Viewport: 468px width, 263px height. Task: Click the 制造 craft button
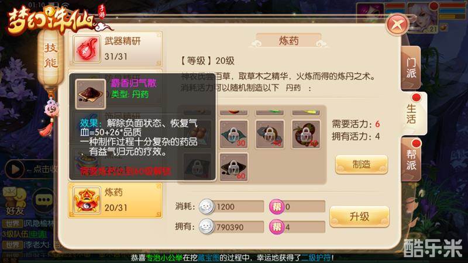tap(362, 164)
